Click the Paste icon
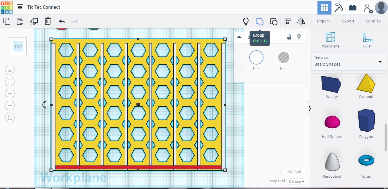Image resolution: width=388 pixels, height=189 pixels. 20,21
